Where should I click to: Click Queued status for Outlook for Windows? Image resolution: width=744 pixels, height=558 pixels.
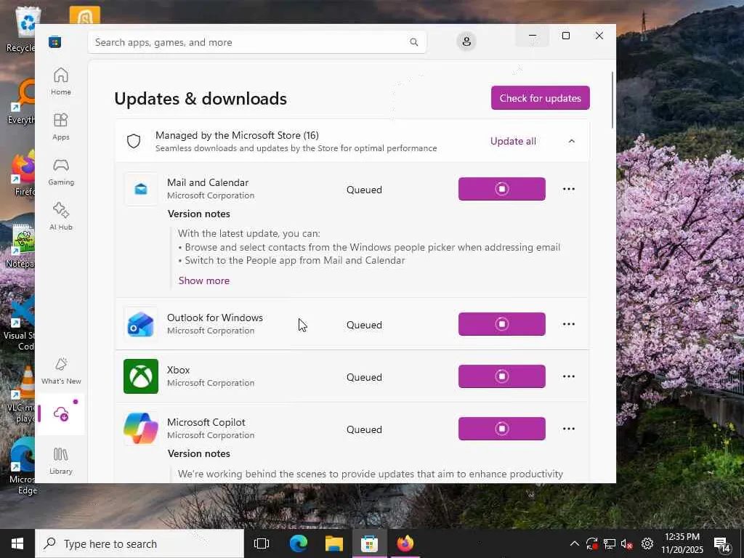[x=364, y=325]
